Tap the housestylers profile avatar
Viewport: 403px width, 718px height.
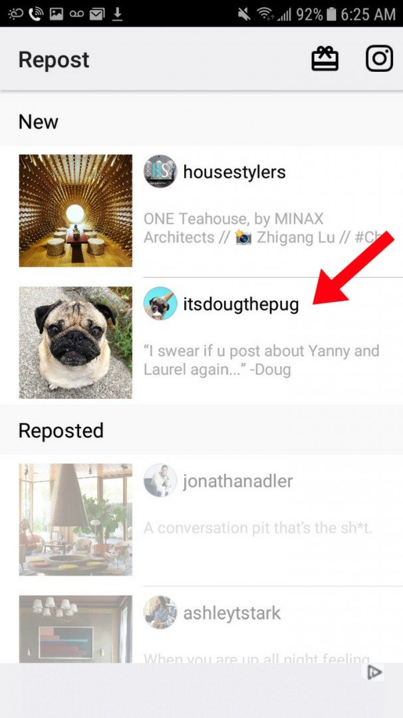tap(160, 172)
